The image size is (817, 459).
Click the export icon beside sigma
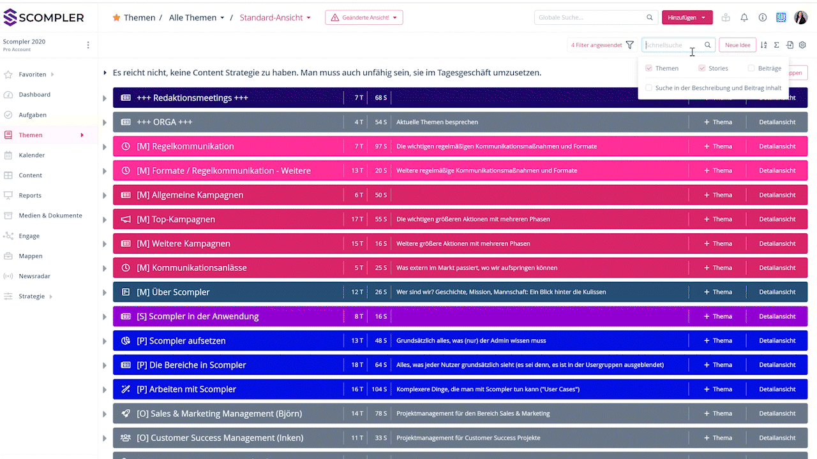pos(790,45)
